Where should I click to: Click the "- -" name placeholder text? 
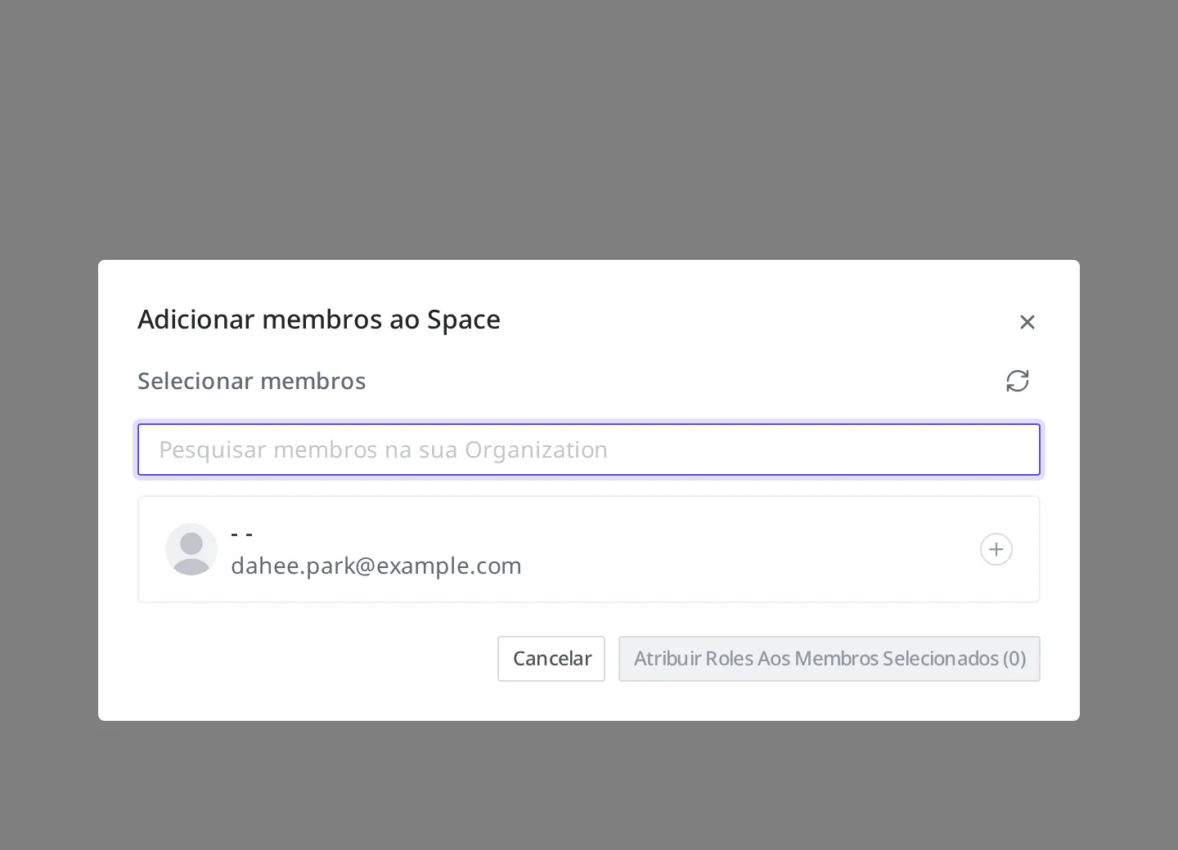(x=242, y=535)
